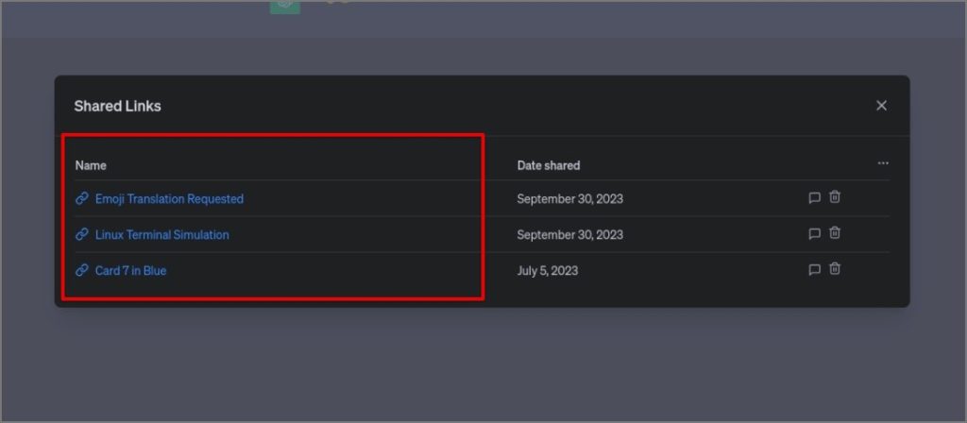The image size is (967, 423).
Task: View source chat for Emoji Translation Requested
Action: coord(814,198)
